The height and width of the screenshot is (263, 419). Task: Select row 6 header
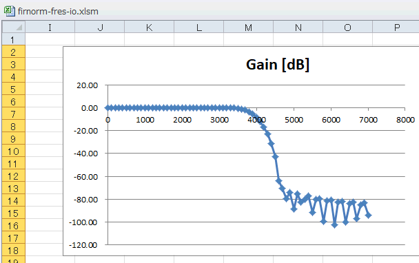tap(13, 101)
